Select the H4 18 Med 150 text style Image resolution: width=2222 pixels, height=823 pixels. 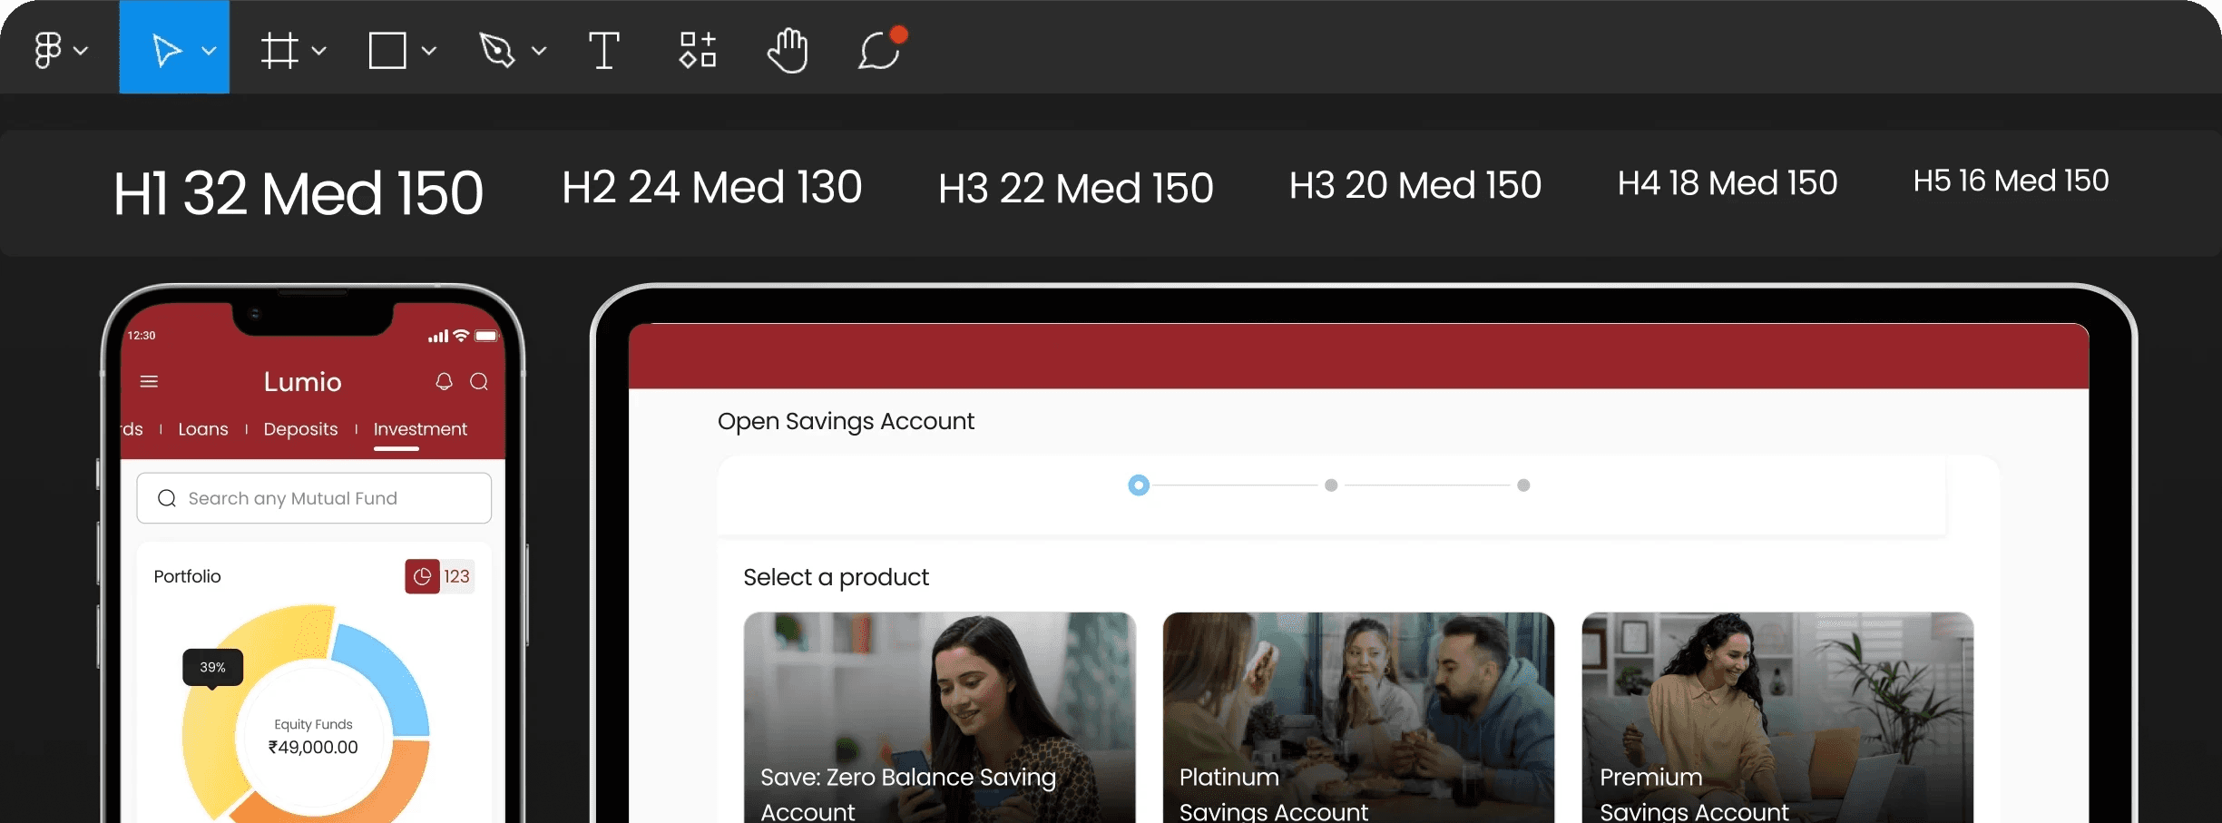1728,183
